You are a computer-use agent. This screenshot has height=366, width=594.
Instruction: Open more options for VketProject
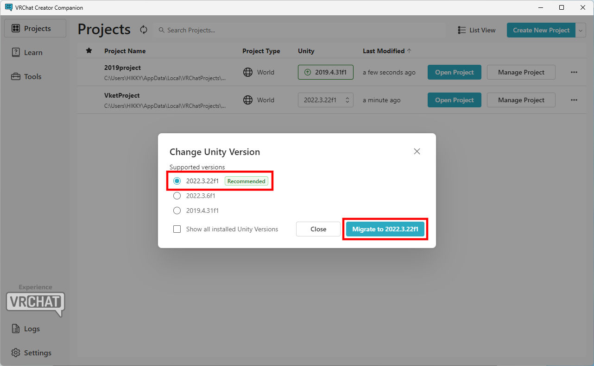574,100
